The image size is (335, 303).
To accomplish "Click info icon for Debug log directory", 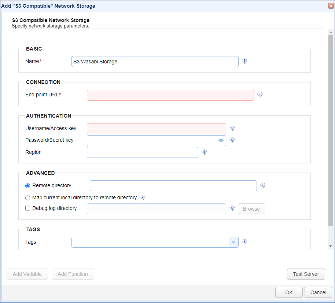I will click(232, 208).
